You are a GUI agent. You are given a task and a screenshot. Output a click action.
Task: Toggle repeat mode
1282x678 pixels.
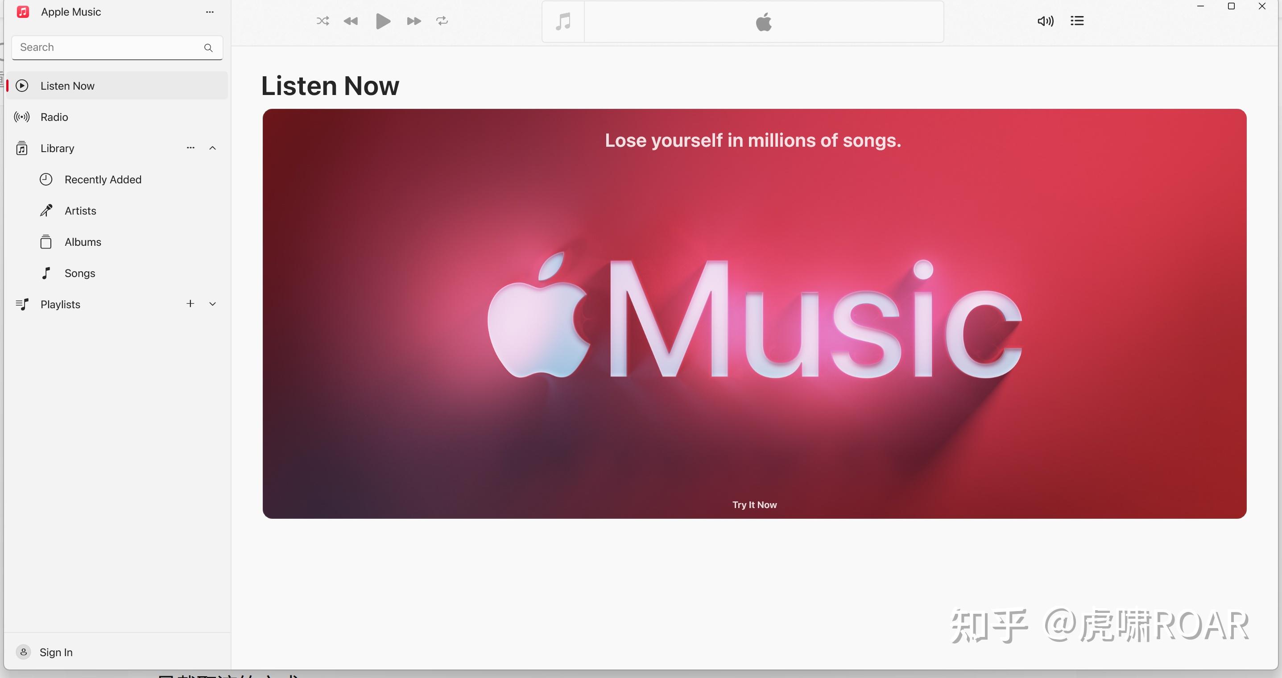point(442,21)
